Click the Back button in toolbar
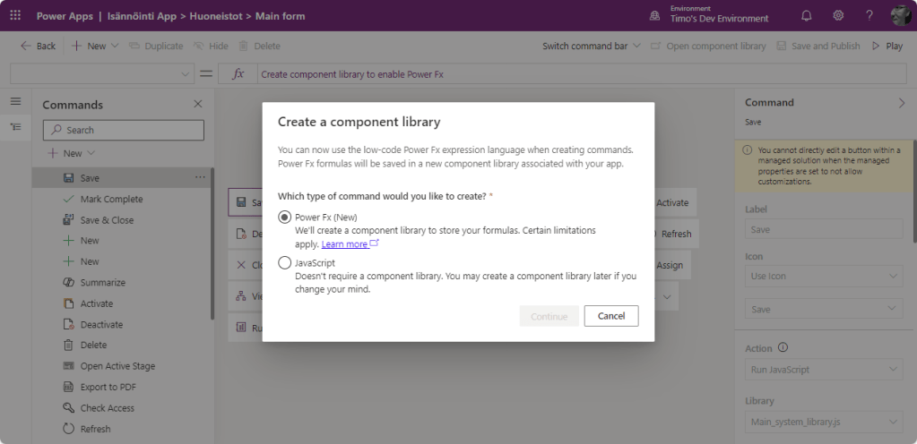 coord(38,46)
